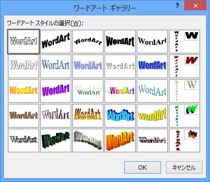Pick the green reflected-text WordArt style
The image size is (210, 182).
point(88,91)
